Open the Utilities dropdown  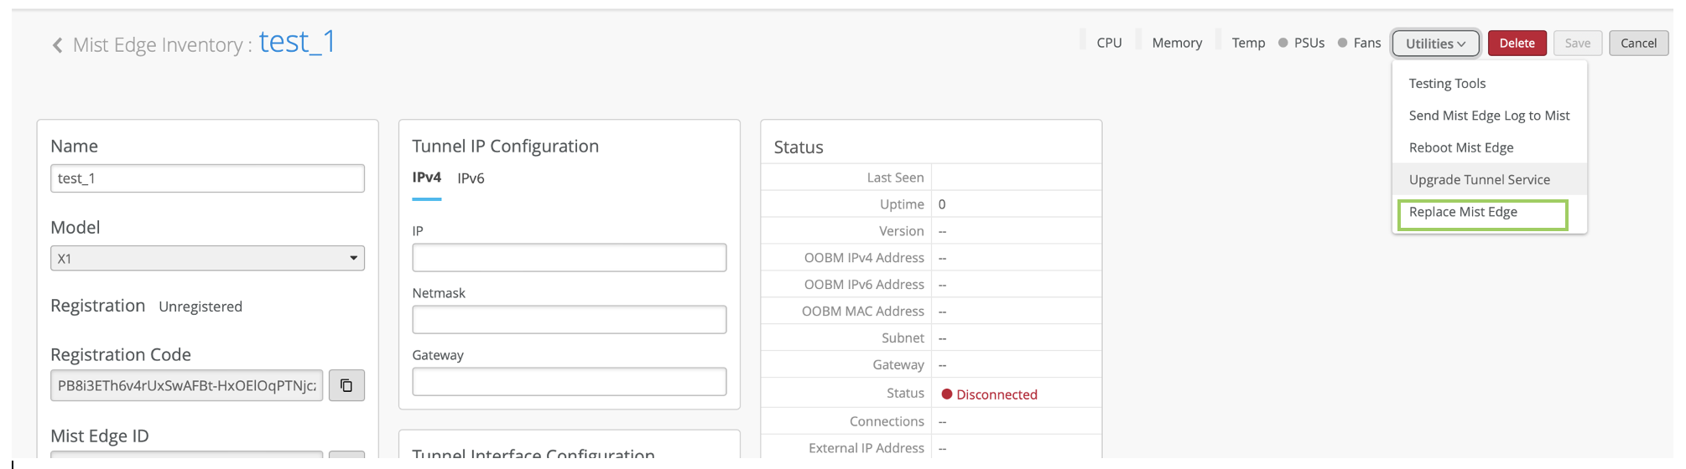pos(1435,44)
